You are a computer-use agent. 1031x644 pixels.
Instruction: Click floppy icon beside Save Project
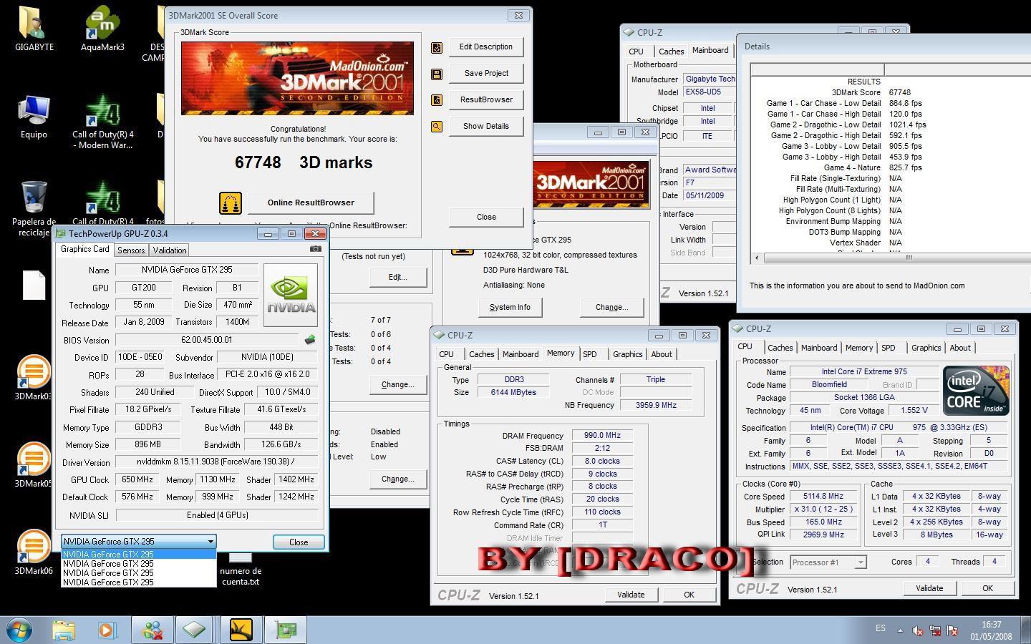pos(437,74)
